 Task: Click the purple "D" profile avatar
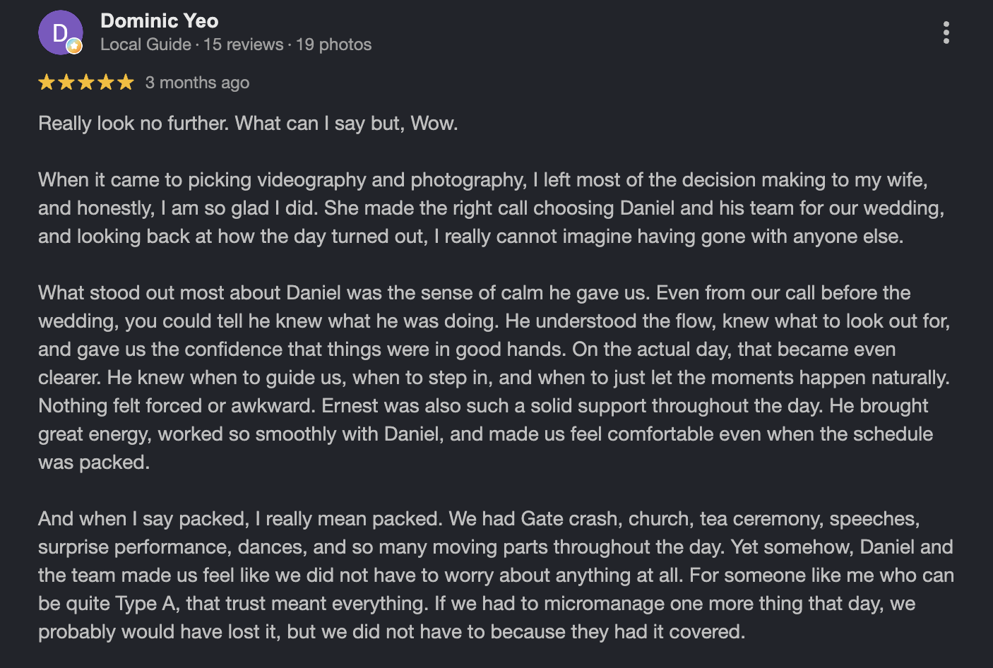(61, 32)
